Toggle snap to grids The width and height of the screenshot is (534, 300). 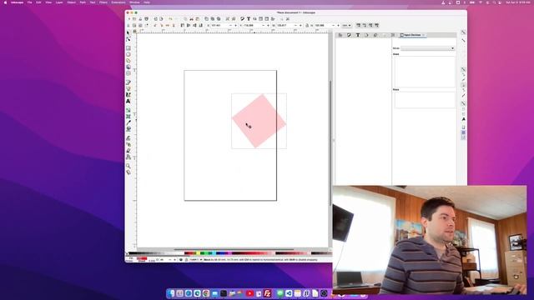(464, 132)
